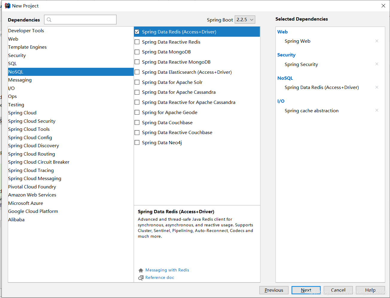
Task: Click Spring Web in selected dependencies
Action: click(x=298, y=41)
